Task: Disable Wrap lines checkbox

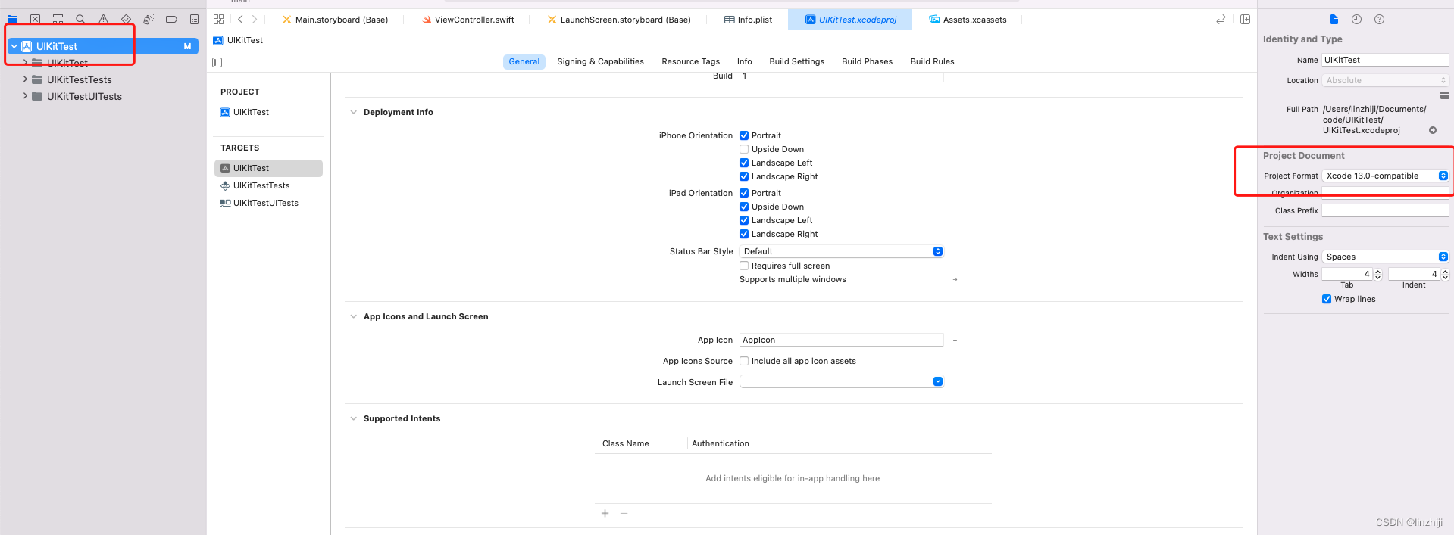Action: [1327, 299]
